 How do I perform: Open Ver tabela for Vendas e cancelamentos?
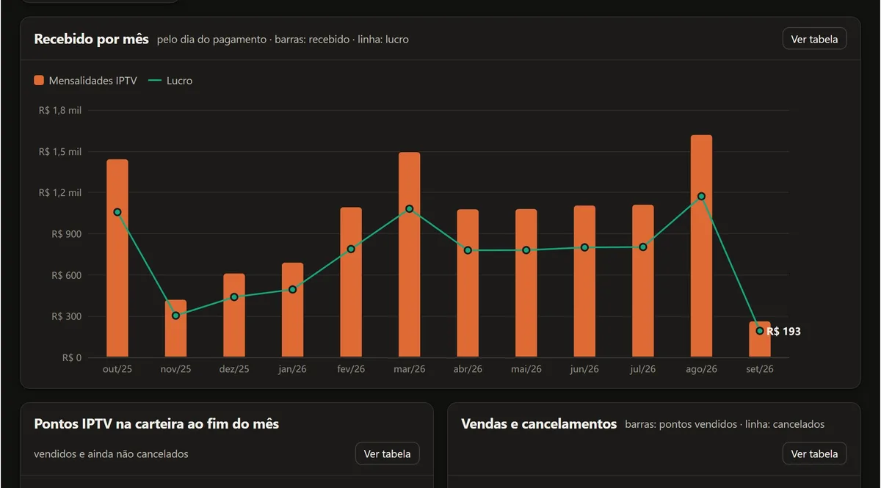click(x=814, y=454)
